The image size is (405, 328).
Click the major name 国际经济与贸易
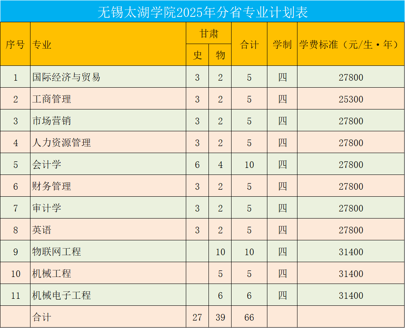pyautogui.click(x=66, y=77)
